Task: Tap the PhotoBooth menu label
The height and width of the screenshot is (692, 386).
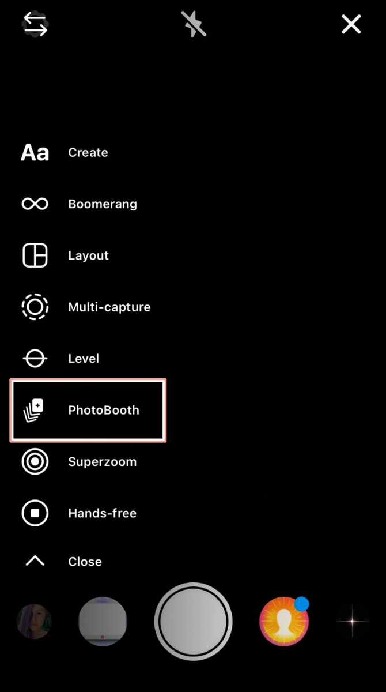Action: tap(104, 411)
